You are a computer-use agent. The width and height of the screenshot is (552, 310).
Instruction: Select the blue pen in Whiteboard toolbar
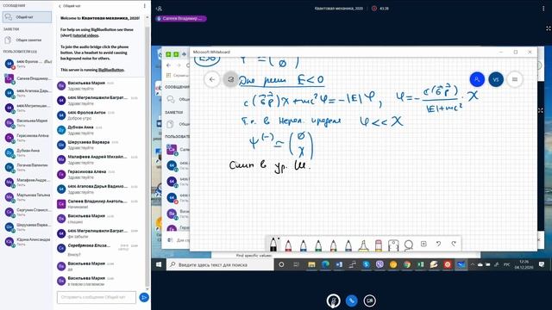[x=304, y=245]
